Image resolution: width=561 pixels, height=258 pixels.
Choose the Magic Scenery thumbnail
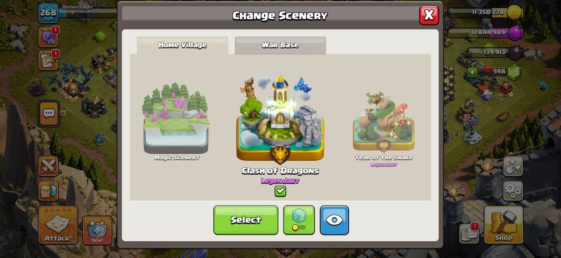pyautogui.click(x=176, y=118)
